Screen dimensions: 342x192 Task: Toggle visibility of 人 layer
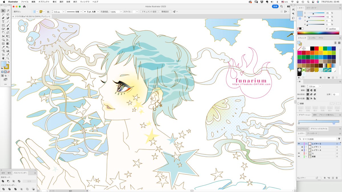pos(299,153)
